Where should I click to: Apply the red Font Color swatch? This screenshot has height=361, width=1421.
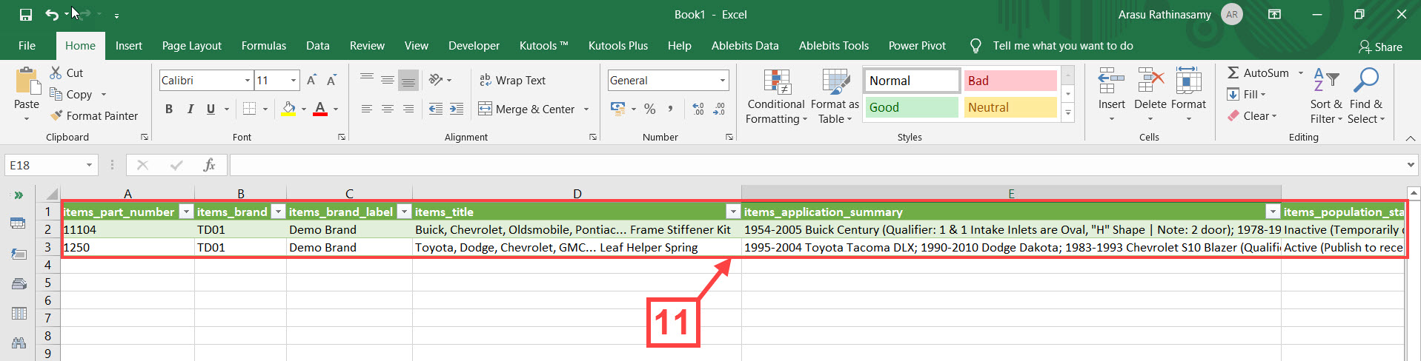[x=320, y=109]
